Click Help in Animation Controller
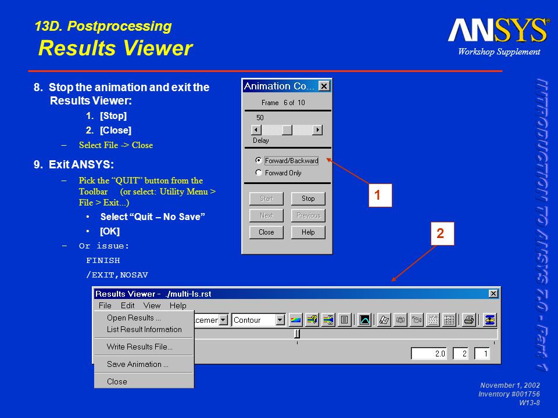This screenshot has width=558, height=418. (308, 232)
